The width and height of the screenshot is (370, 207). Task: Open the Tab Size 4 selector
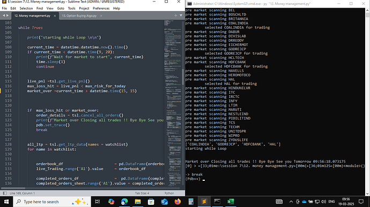(x=142, y=193)
